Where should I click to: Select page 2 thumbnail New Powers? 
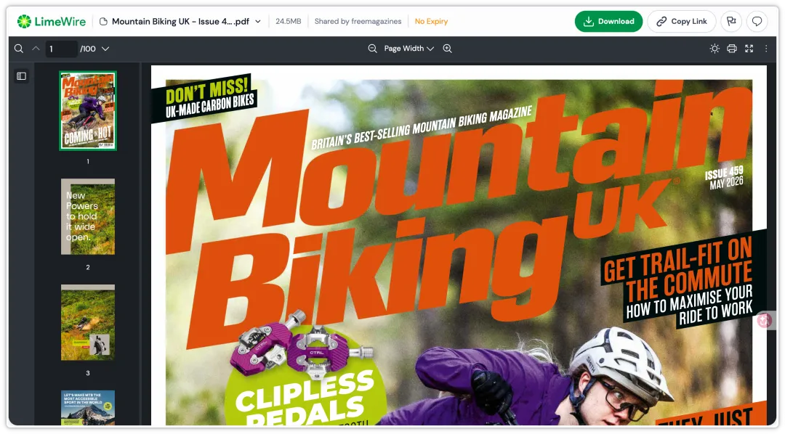(x=88, y=217)
